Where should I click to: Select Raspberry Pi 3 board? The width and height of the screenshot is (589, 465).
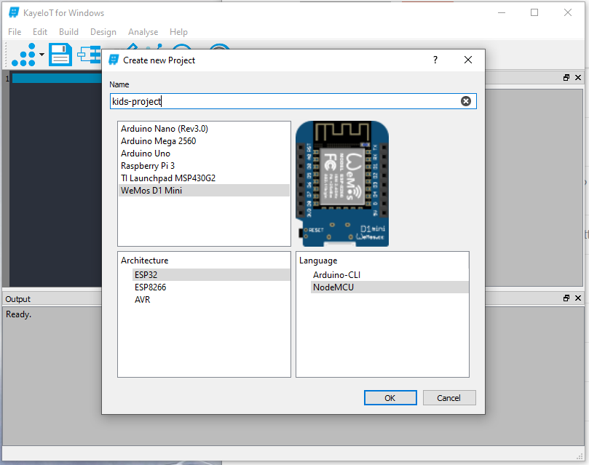click(x=205, y=166)
